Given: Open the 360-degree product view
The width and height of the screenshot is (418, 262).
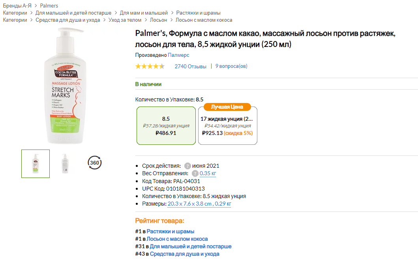Looking at the screenshot, I should click(x=94, y=162).
